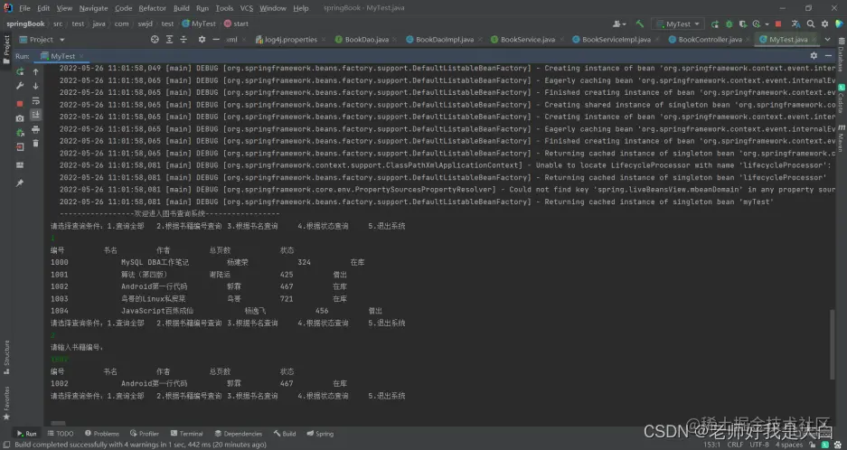
Task: Click the 'MySQL DBA工作笔记' console row
Action: coord(207,263)
